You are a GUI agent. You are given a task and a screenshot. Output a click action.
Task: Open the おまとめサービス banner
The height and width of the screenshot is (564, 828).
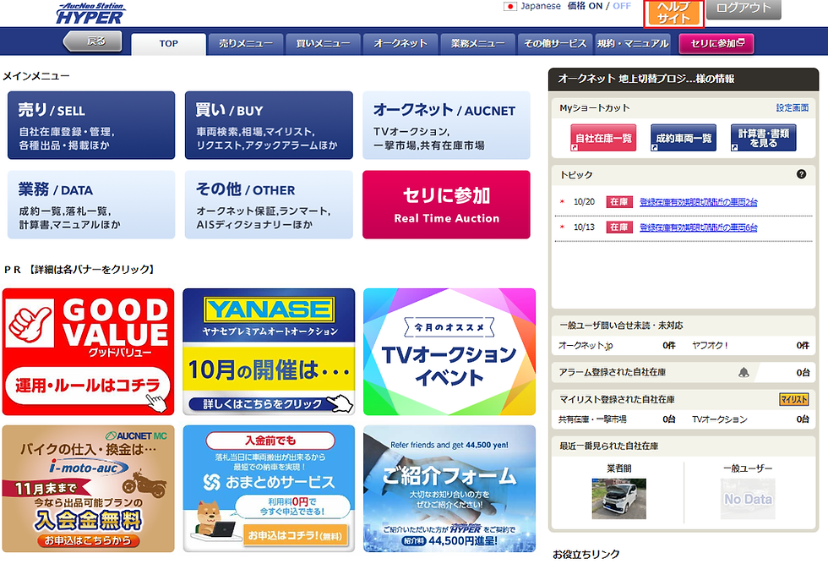coord(269,489)
